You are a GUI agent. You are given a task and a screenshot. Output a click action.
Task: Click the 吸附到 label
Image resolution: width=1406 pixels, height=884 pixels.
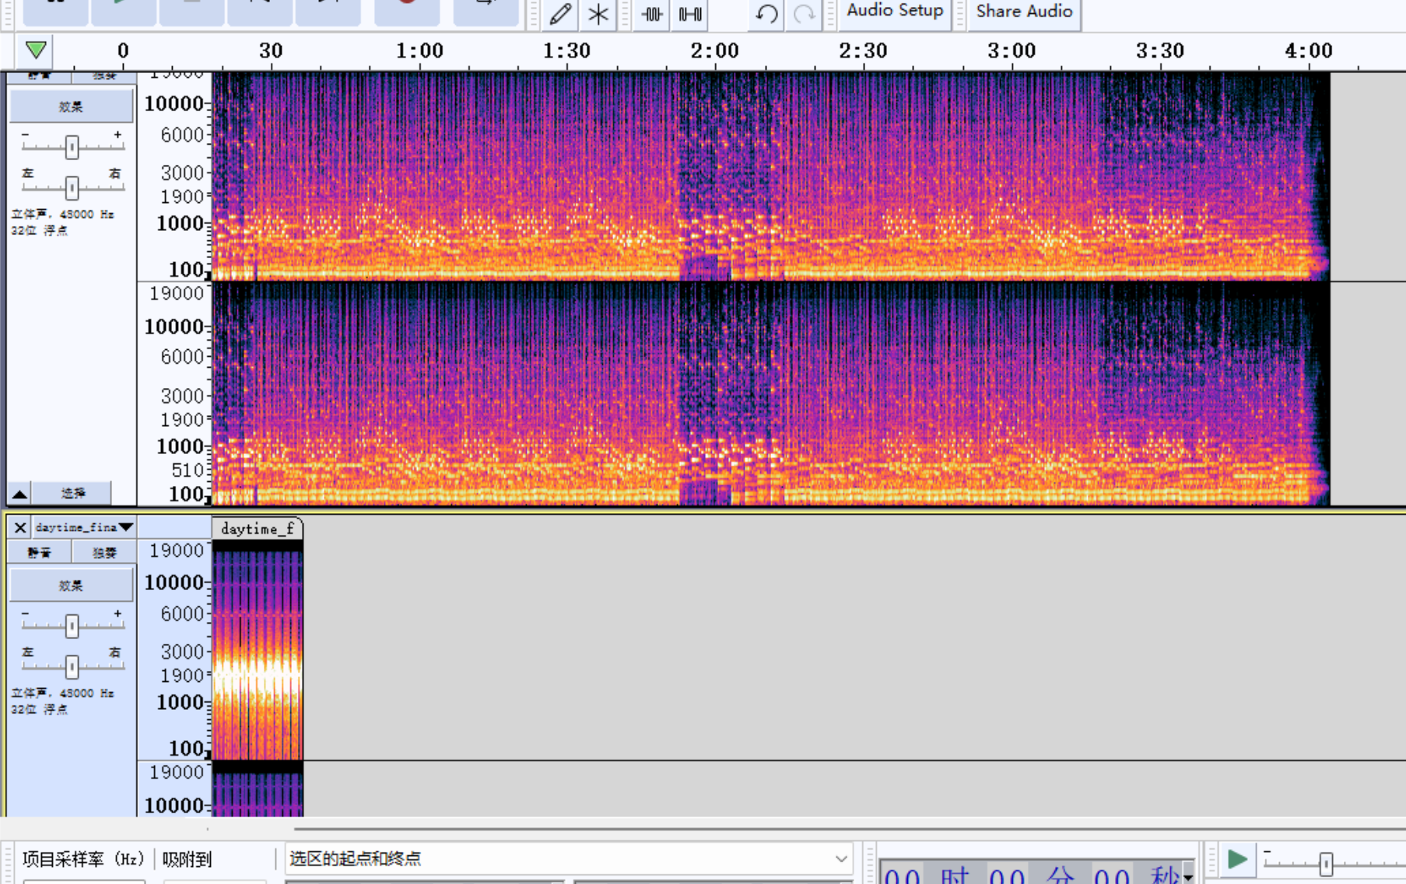coord(187,859)
